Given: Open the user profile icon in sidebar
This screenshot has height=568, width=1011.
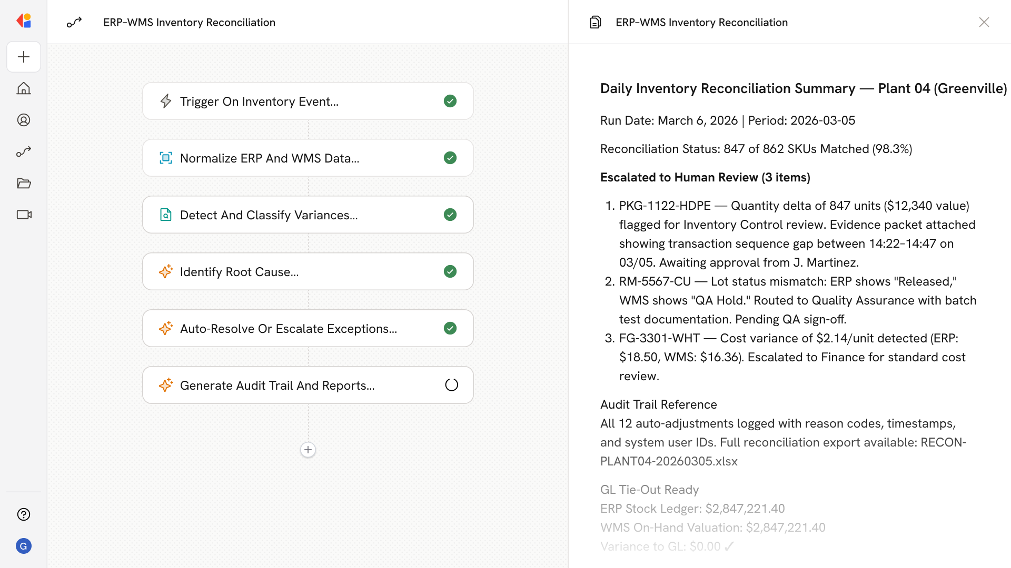Looking at the screenshot, I should (x=24, y=120).
